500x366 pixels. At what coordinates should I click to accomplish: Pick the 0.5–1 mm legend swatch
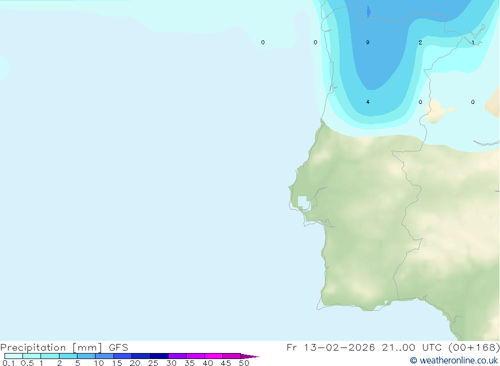pyautogui.click(x=32, y=356)
